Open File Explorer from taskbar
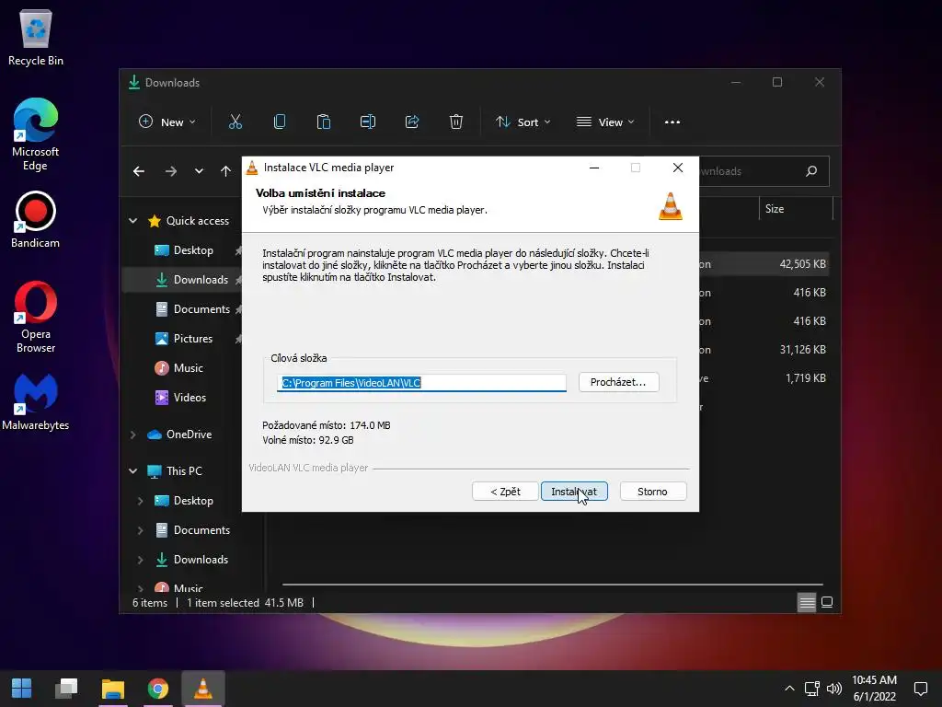Image resolution: width=942 pixels, height=707 pixels. point(112,689)
